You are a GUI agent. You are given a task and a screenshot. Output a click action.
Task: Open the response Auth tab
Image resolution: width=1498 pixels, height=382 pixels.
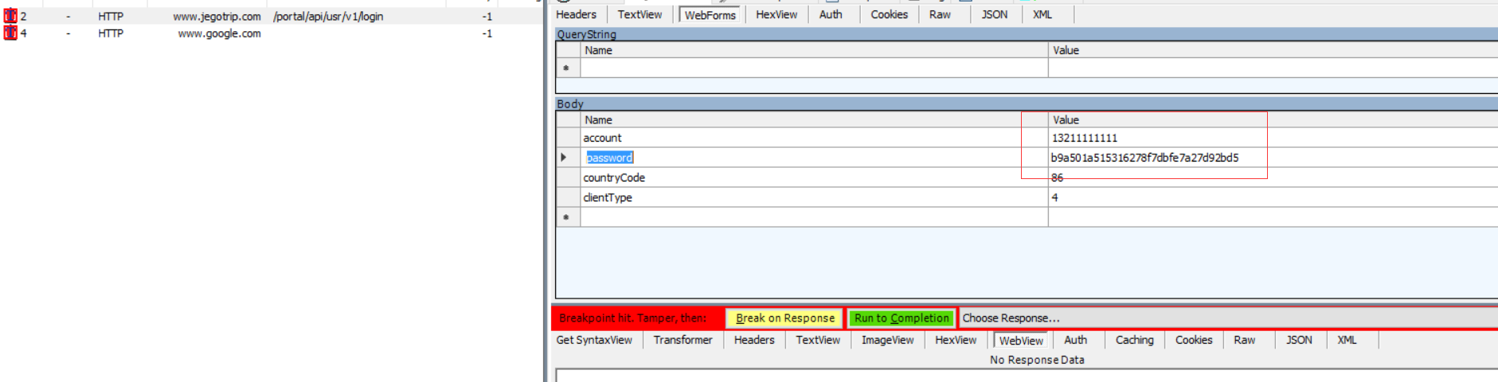tap(1075, 340)
